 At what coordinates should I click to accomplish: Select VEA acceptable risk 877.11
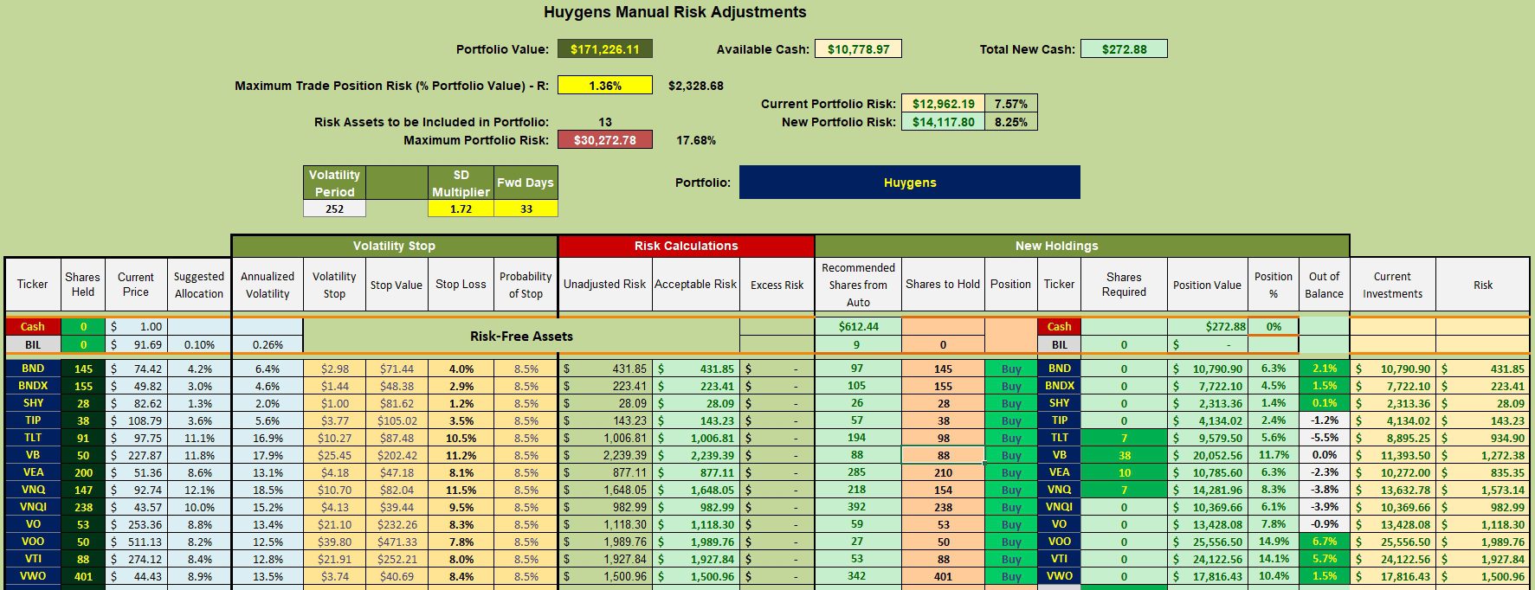(695, 472)
